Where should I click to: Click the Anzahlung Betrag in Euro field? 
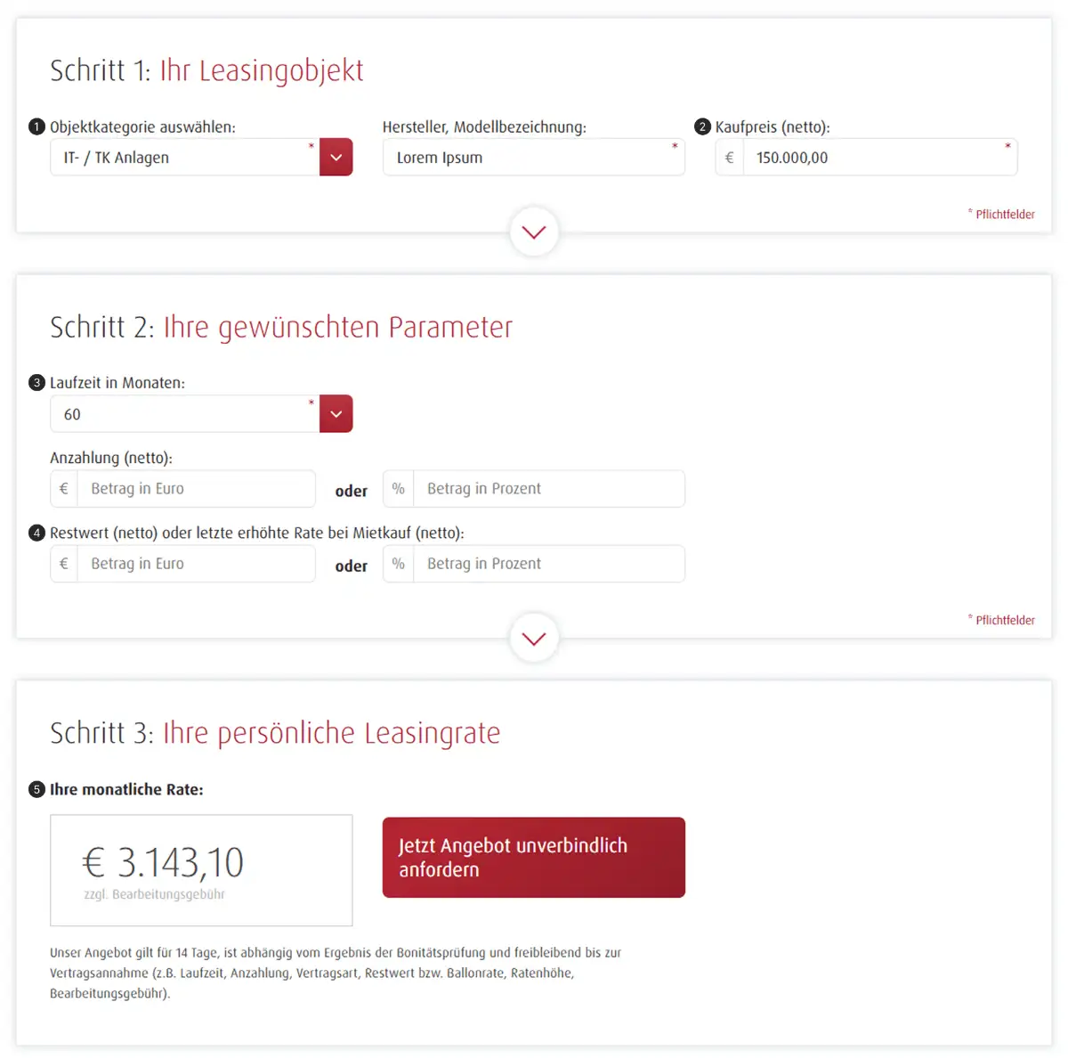196,488
